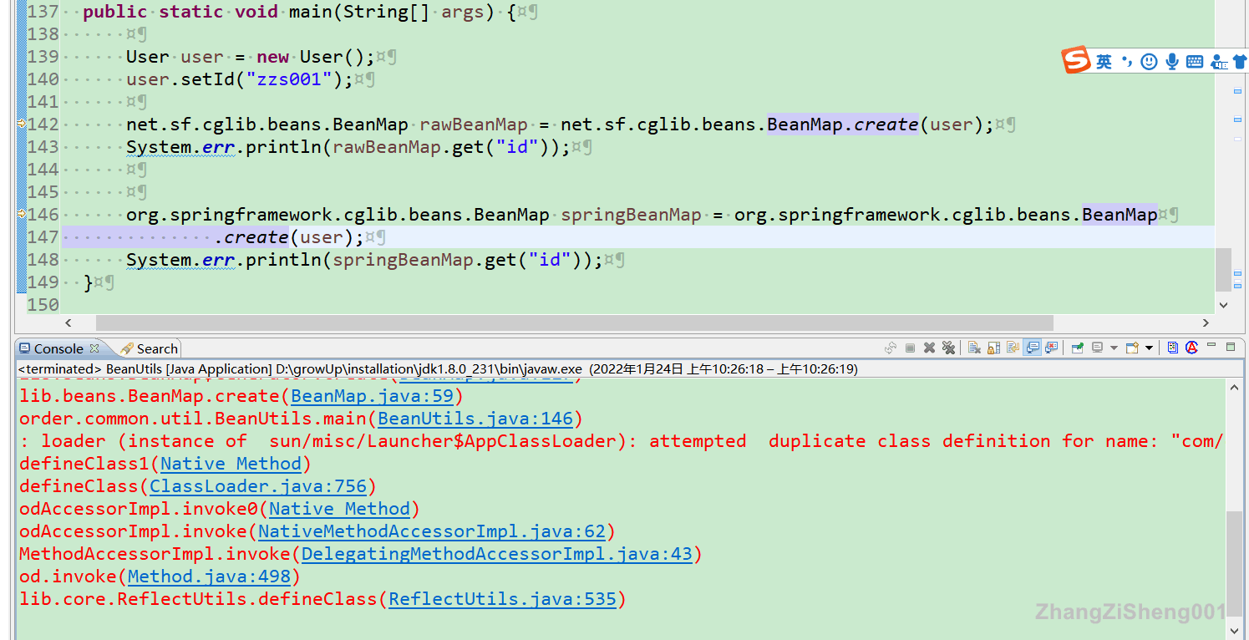This screenshot has height=640, width=1249.
Task: Open BeanUtils.java:146 from the stack trace
Action: (x=475, y=418)
